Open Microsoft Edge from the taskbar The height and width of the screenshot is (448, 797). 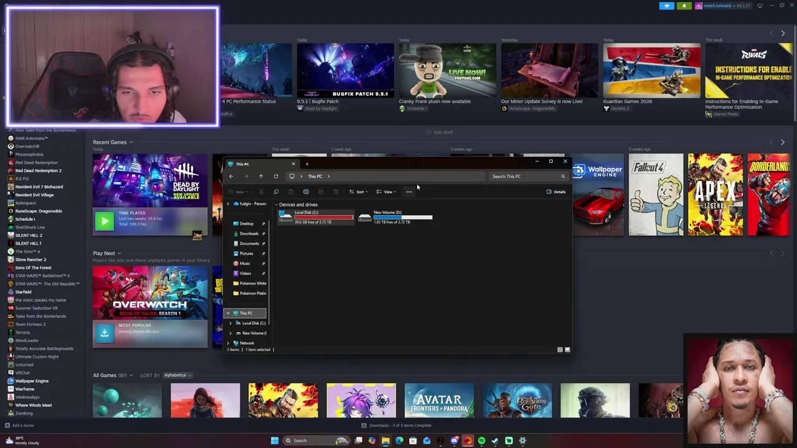click(x=399, y=441)
